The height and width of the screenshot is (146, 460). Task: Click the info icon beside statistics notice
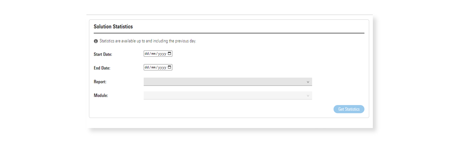[96, 41]
